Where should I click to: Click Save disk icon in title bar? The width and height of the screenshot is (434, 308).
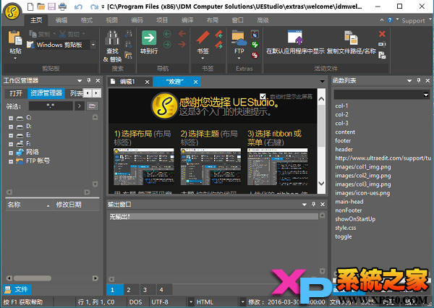pos(52,7)
